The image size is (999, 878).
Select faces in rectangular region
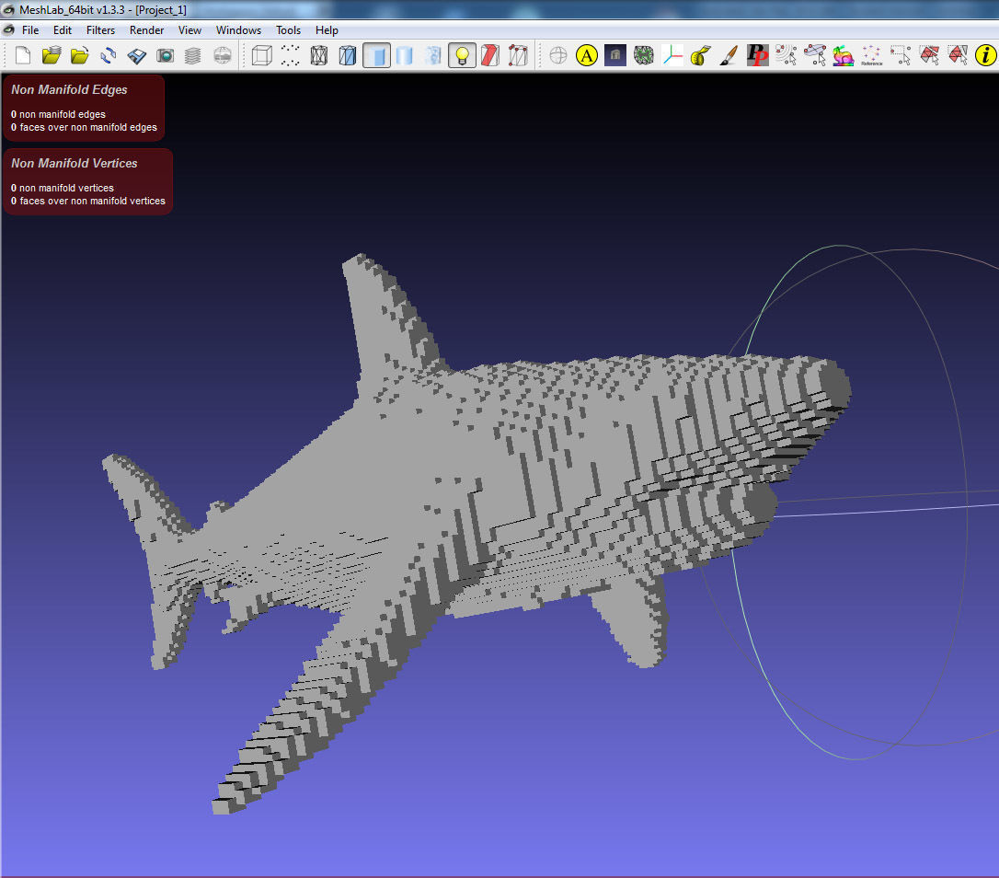(929, 55)
